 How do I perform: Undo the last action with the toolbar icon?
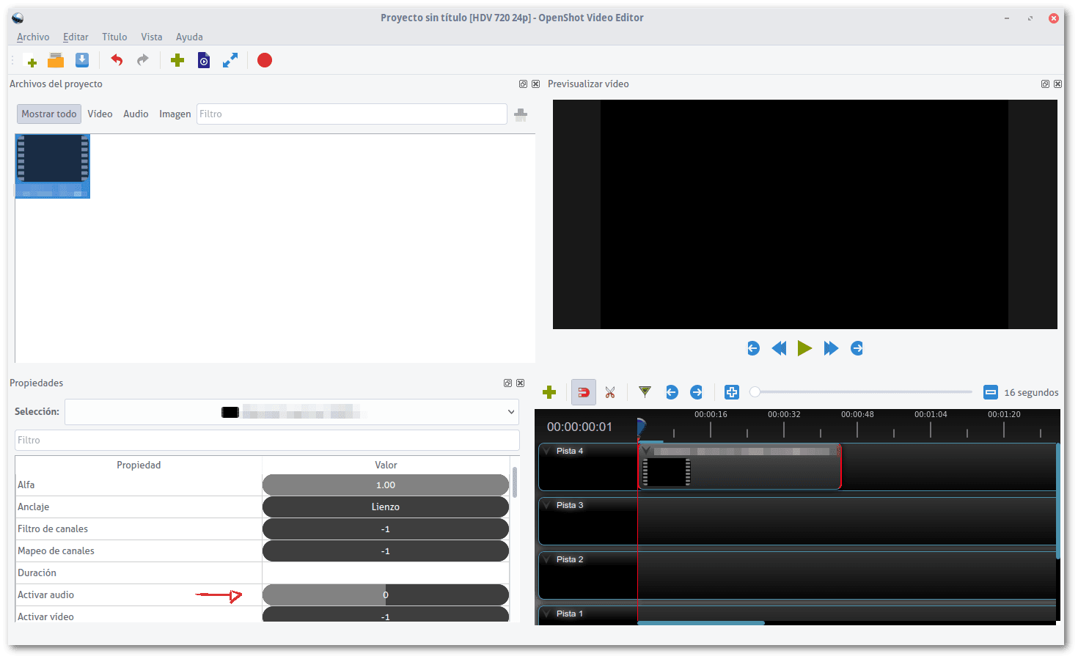116,60
